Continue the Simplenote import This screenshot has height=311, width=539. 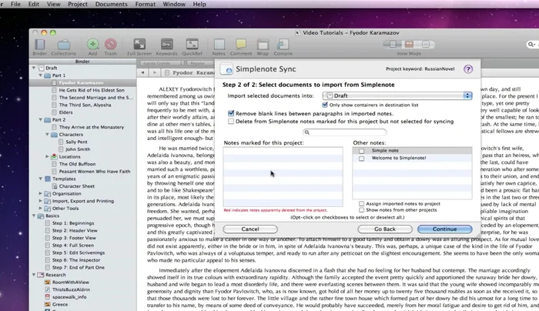point(445,229)
